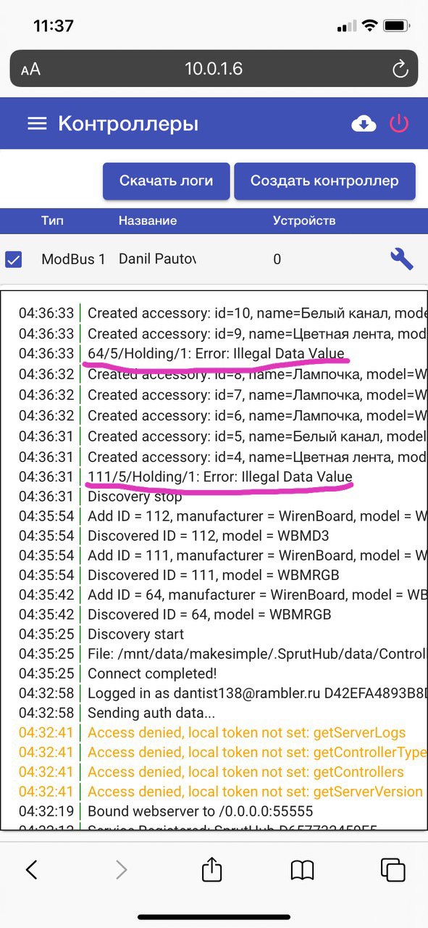Go back in Safari
This screenshot has width=428, height=928.
pos(31,869)
